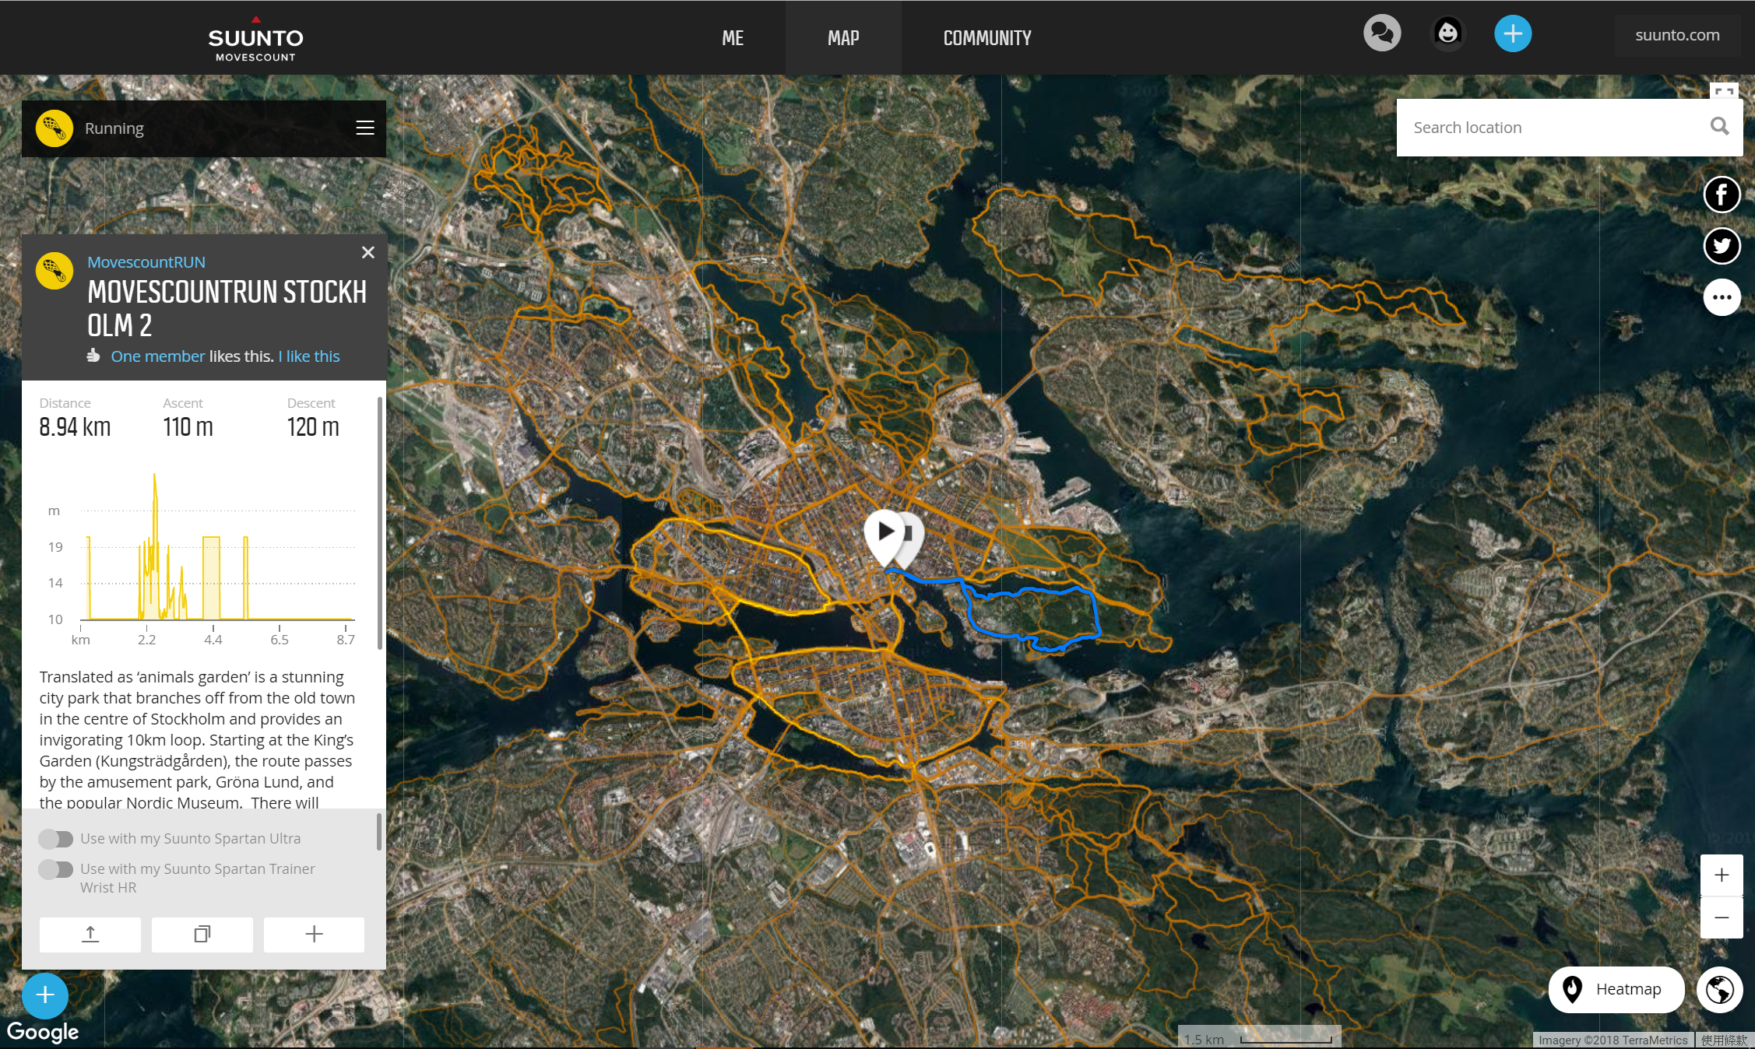Click the 'I like this' link
The height and width of the screenshot is (1049, 1755).
(x=309, y=356)
